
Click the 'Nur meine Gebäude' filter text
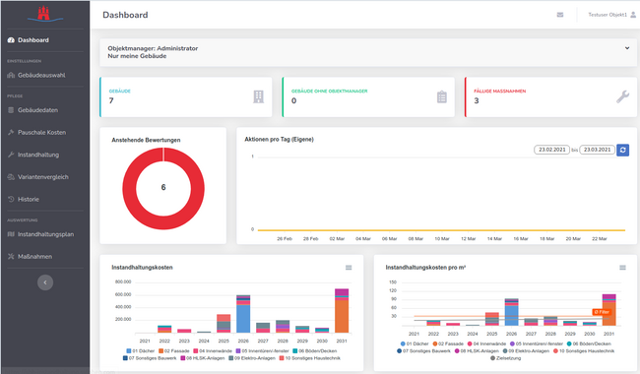click(137, 56)
